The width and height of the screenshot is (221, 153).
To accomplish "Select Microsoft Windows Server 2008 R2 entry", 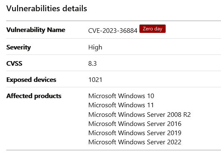I will 139,115.
